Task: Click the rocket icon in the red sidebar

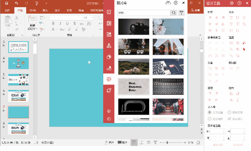Action: [109, 90]
